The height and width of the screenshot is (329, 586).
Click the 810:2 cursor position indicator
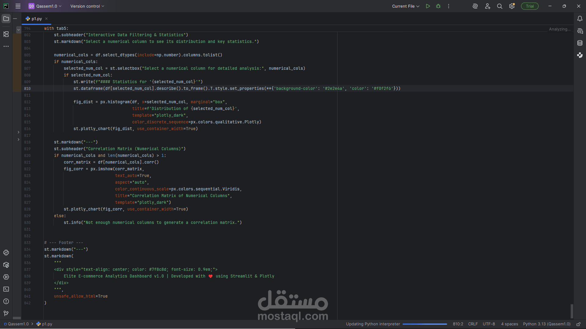coord(458,324)
